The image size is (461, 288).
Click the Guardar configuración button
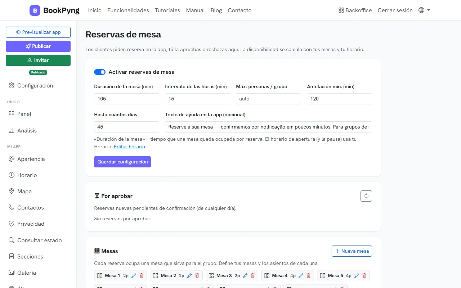point(122,162)
